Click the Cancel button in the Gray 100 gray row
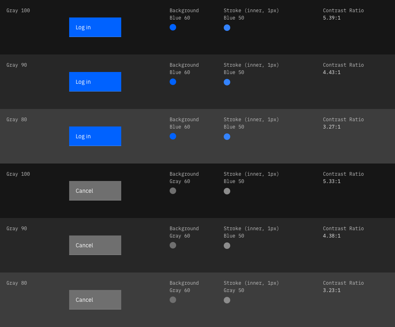The image size is (395, 327). click(x=95, y=191)
